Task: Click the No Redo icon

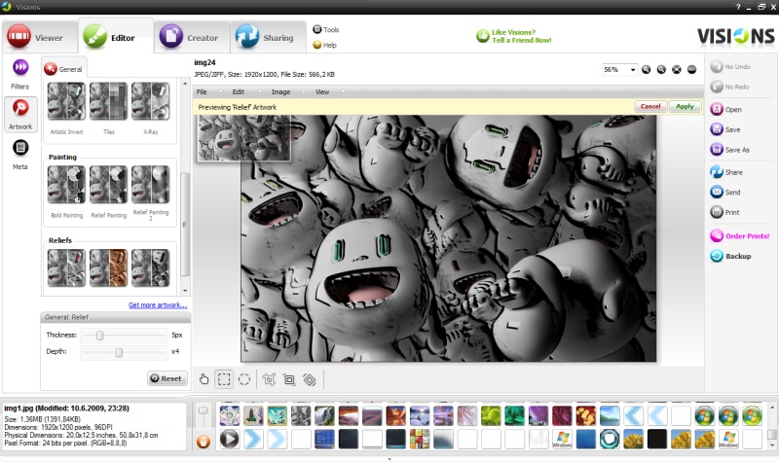Action: [x=717, y=87]
